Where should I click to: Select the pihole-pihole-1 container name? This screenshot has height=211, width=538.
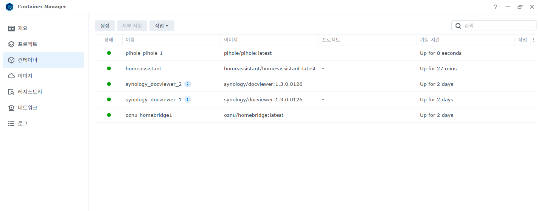click(x=144, y=53)
